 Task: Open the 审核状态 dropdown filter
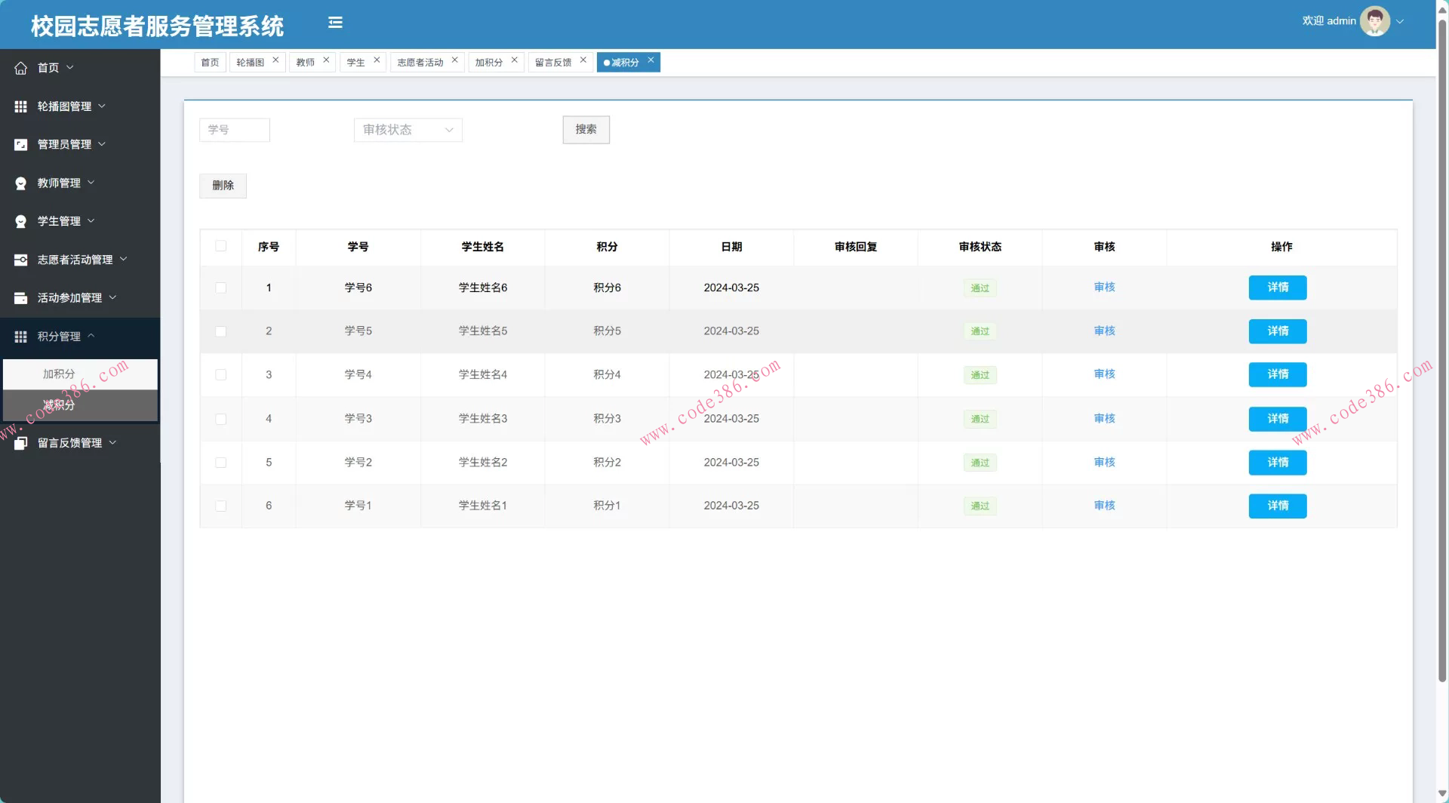(408, 130)
